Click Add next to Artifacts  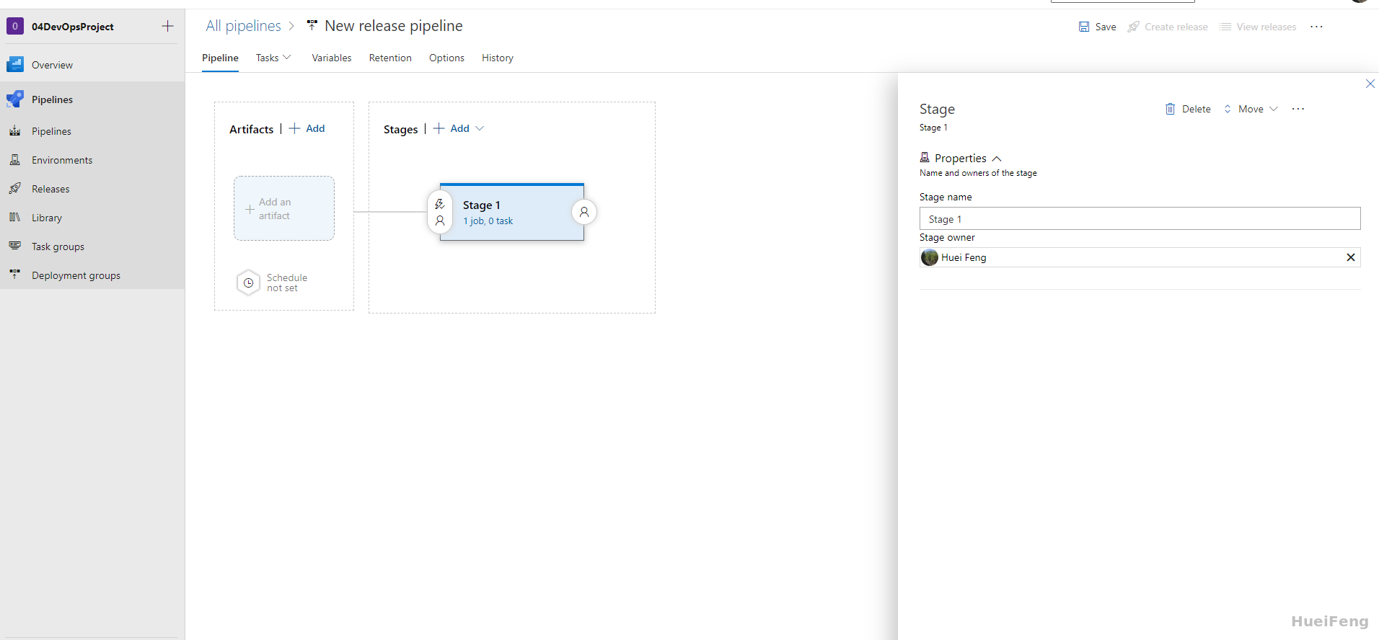[x=307, y=128]
